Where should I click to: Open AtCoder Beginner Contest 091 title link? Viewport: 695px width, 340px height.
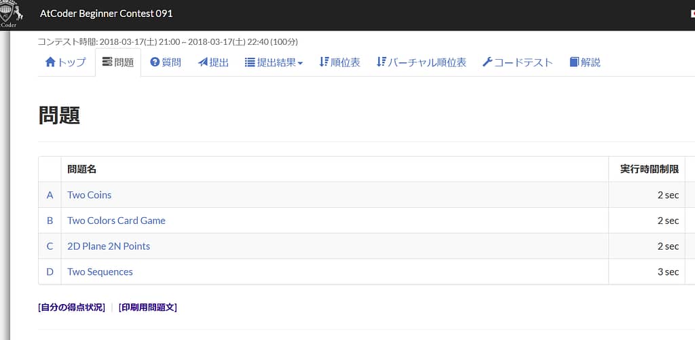click(106, 14)
